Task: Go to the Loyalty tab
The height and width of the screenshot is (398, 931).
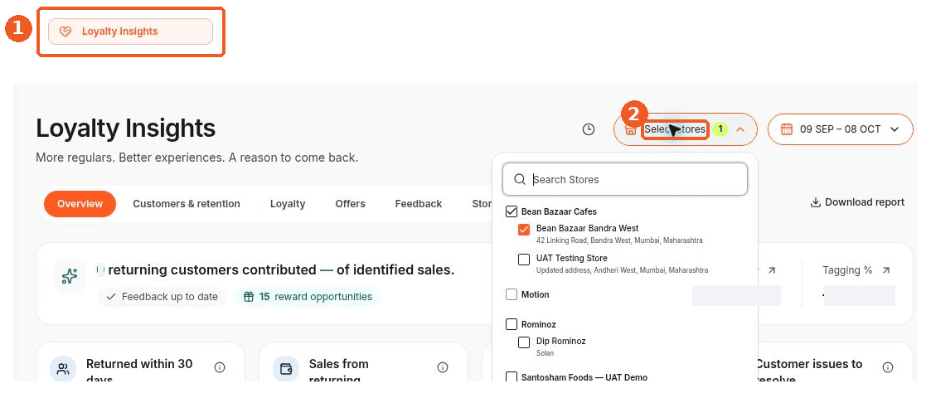Action: pyautogui.click(x=288, y=204)
